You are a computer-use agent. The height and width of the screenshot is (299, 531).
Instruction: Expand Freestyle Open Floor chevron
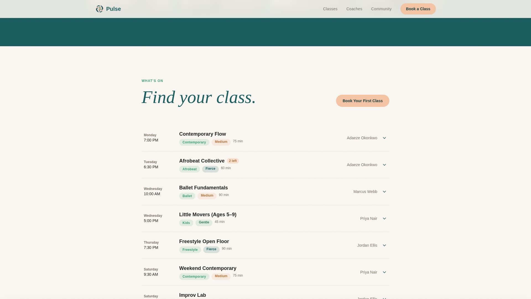click(384, 245)
